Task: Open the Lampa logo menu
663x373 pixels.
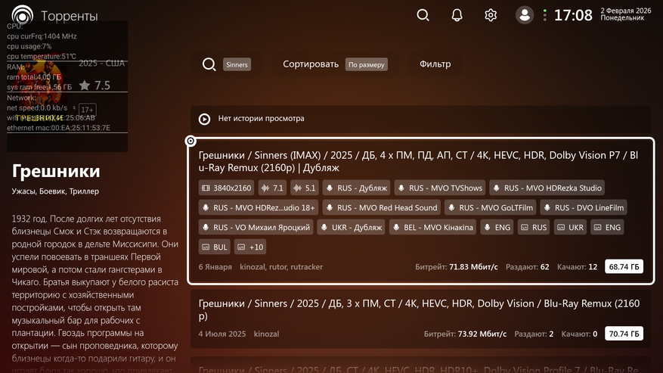Action: [22, 15]
